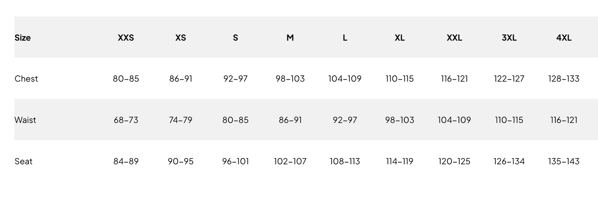Image resolution: width=598 pixels, height=197 pixels.
Task: Select the XS size column header
Action: pyautogui.click(x=180, y=38)
